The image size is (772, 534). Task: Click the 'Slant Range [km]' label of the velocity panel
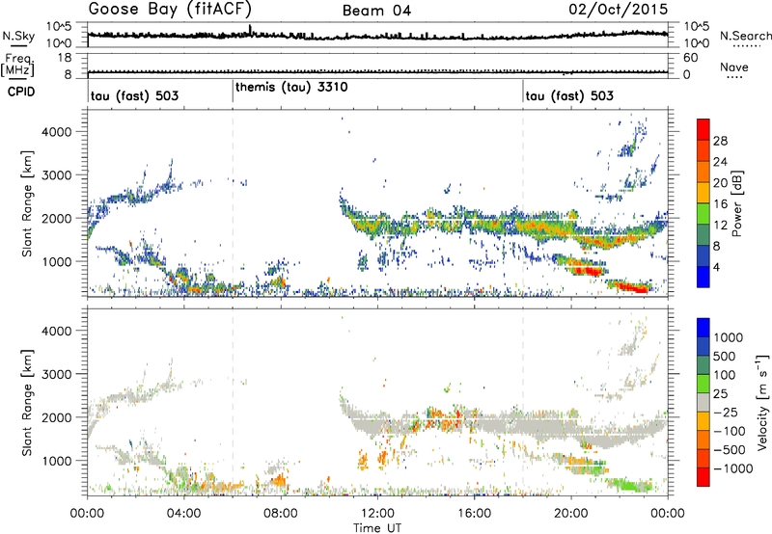[x=27, y=403]
